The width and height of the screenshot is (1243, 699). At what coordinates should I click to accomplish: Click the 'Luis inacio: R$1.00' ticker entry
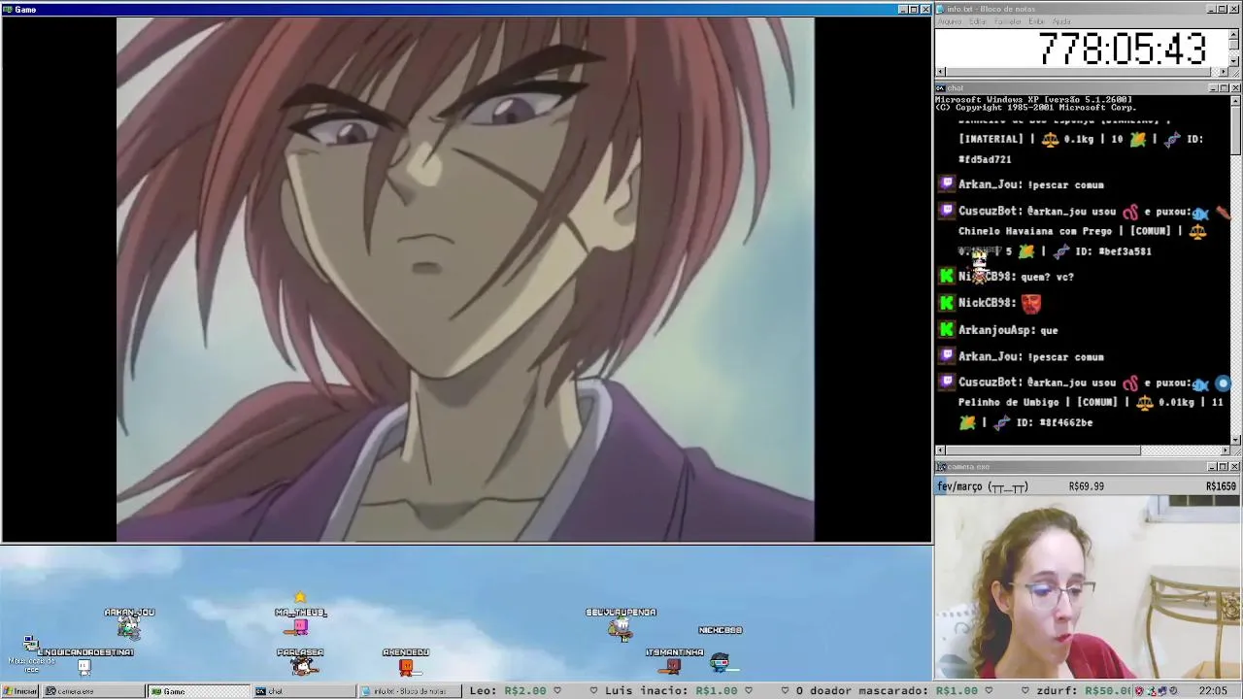[671, 691]
